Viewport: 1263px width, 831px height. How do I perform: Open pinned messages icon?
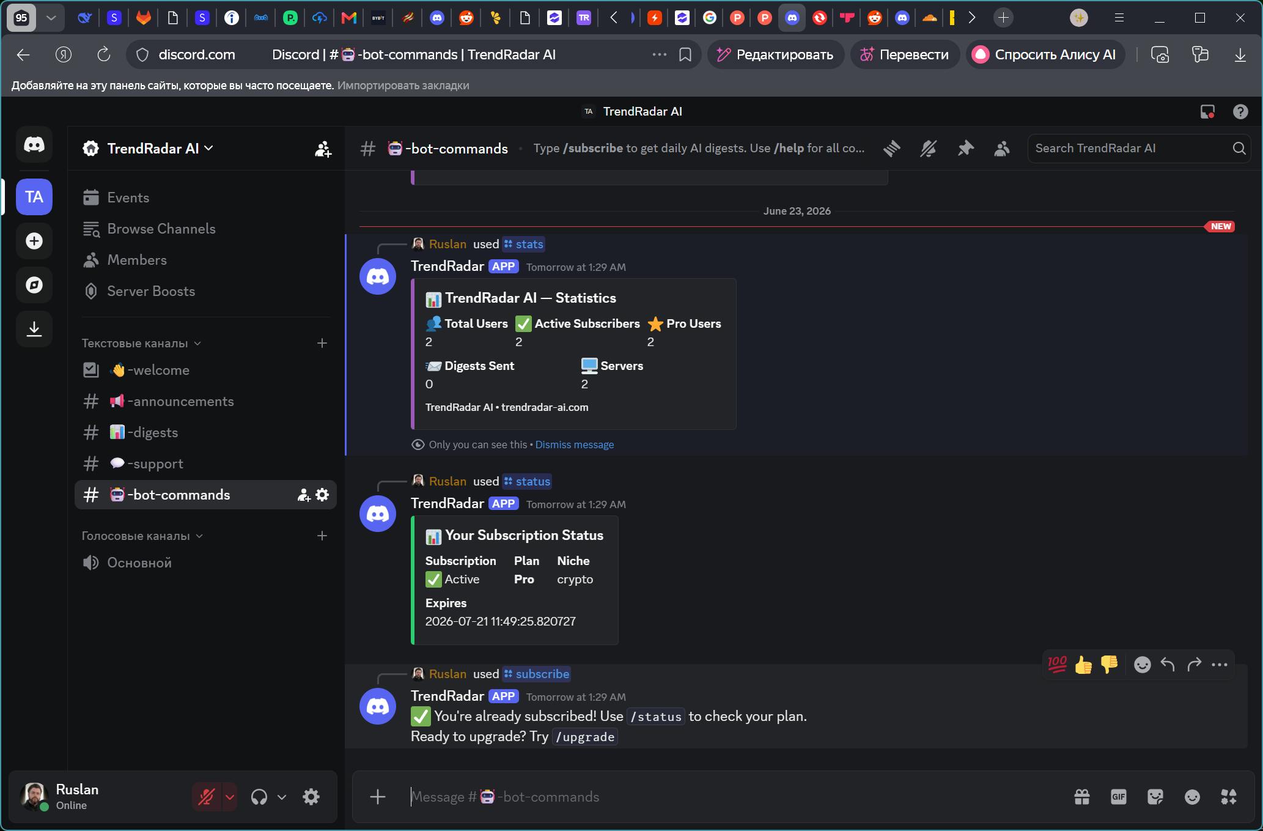pyautogui.click(x=965, y=149)
